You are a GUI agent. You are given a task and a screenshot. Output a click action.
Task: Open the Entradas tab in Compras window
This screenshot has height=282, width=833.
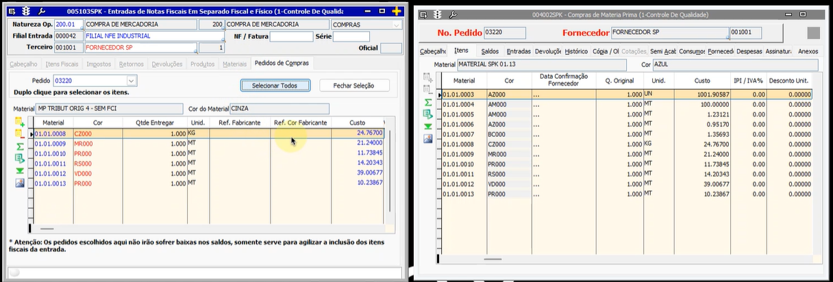point(519,51)
